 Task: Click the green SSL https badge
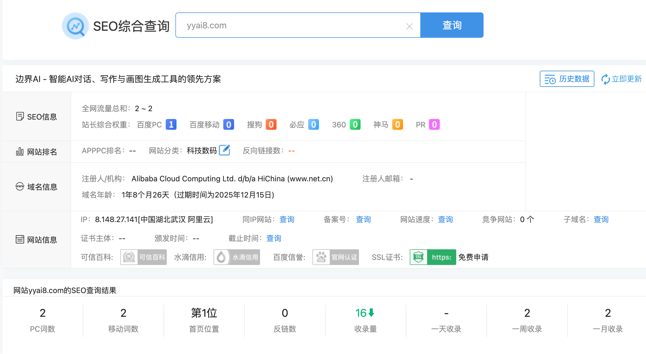[x=433, y=257]
